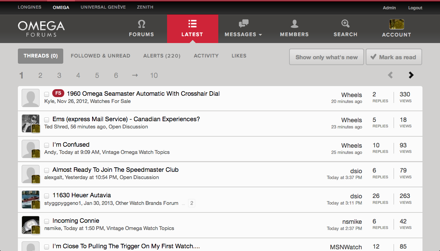Check the Incoming Connie thread box
The height and width of the screenshot is (251, 440).
tap(47, 221)
